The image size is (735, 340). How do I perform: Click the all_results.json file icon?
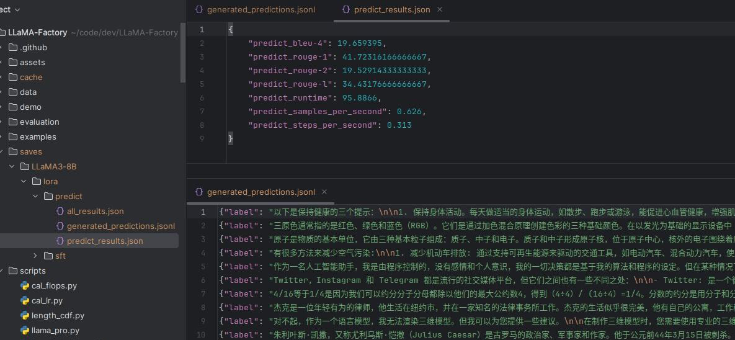(60, 212)
